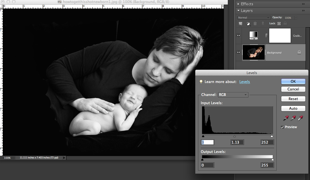Select the white point eyedropper

point(300,118)
